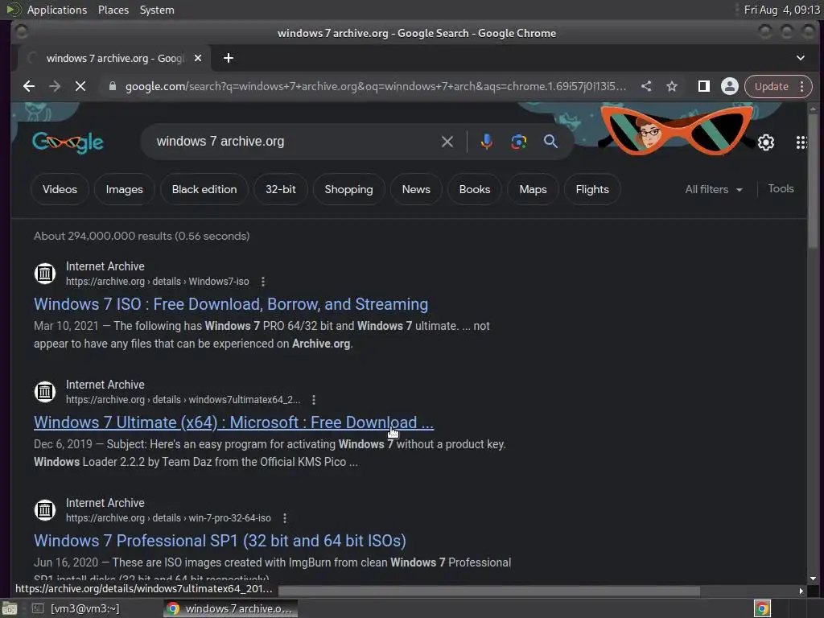Open the Places menu
This screenshot has width=824, height=618.
click(x=113, y=10)
